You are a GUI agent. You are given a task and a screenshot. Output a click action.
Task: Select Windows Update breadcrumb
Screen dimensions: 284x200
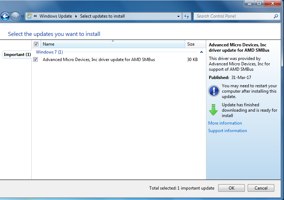tap(56, 16)
